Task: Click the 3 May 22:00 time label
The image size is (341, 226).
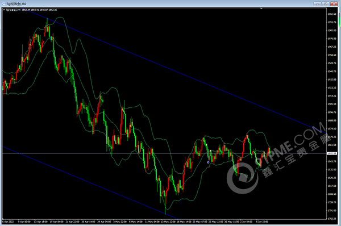Action: pos(120,222)
